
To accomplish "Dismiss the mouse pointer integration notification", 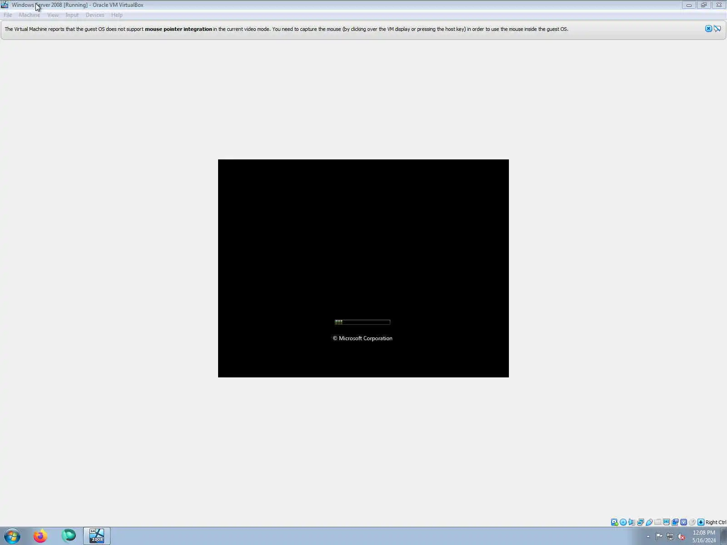I will tap(708, 29).
